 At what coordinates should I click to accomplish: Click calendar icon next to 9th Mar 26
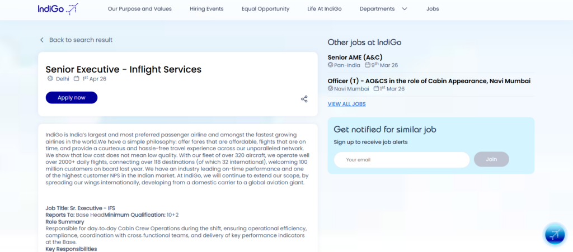(x=368, y=65)
